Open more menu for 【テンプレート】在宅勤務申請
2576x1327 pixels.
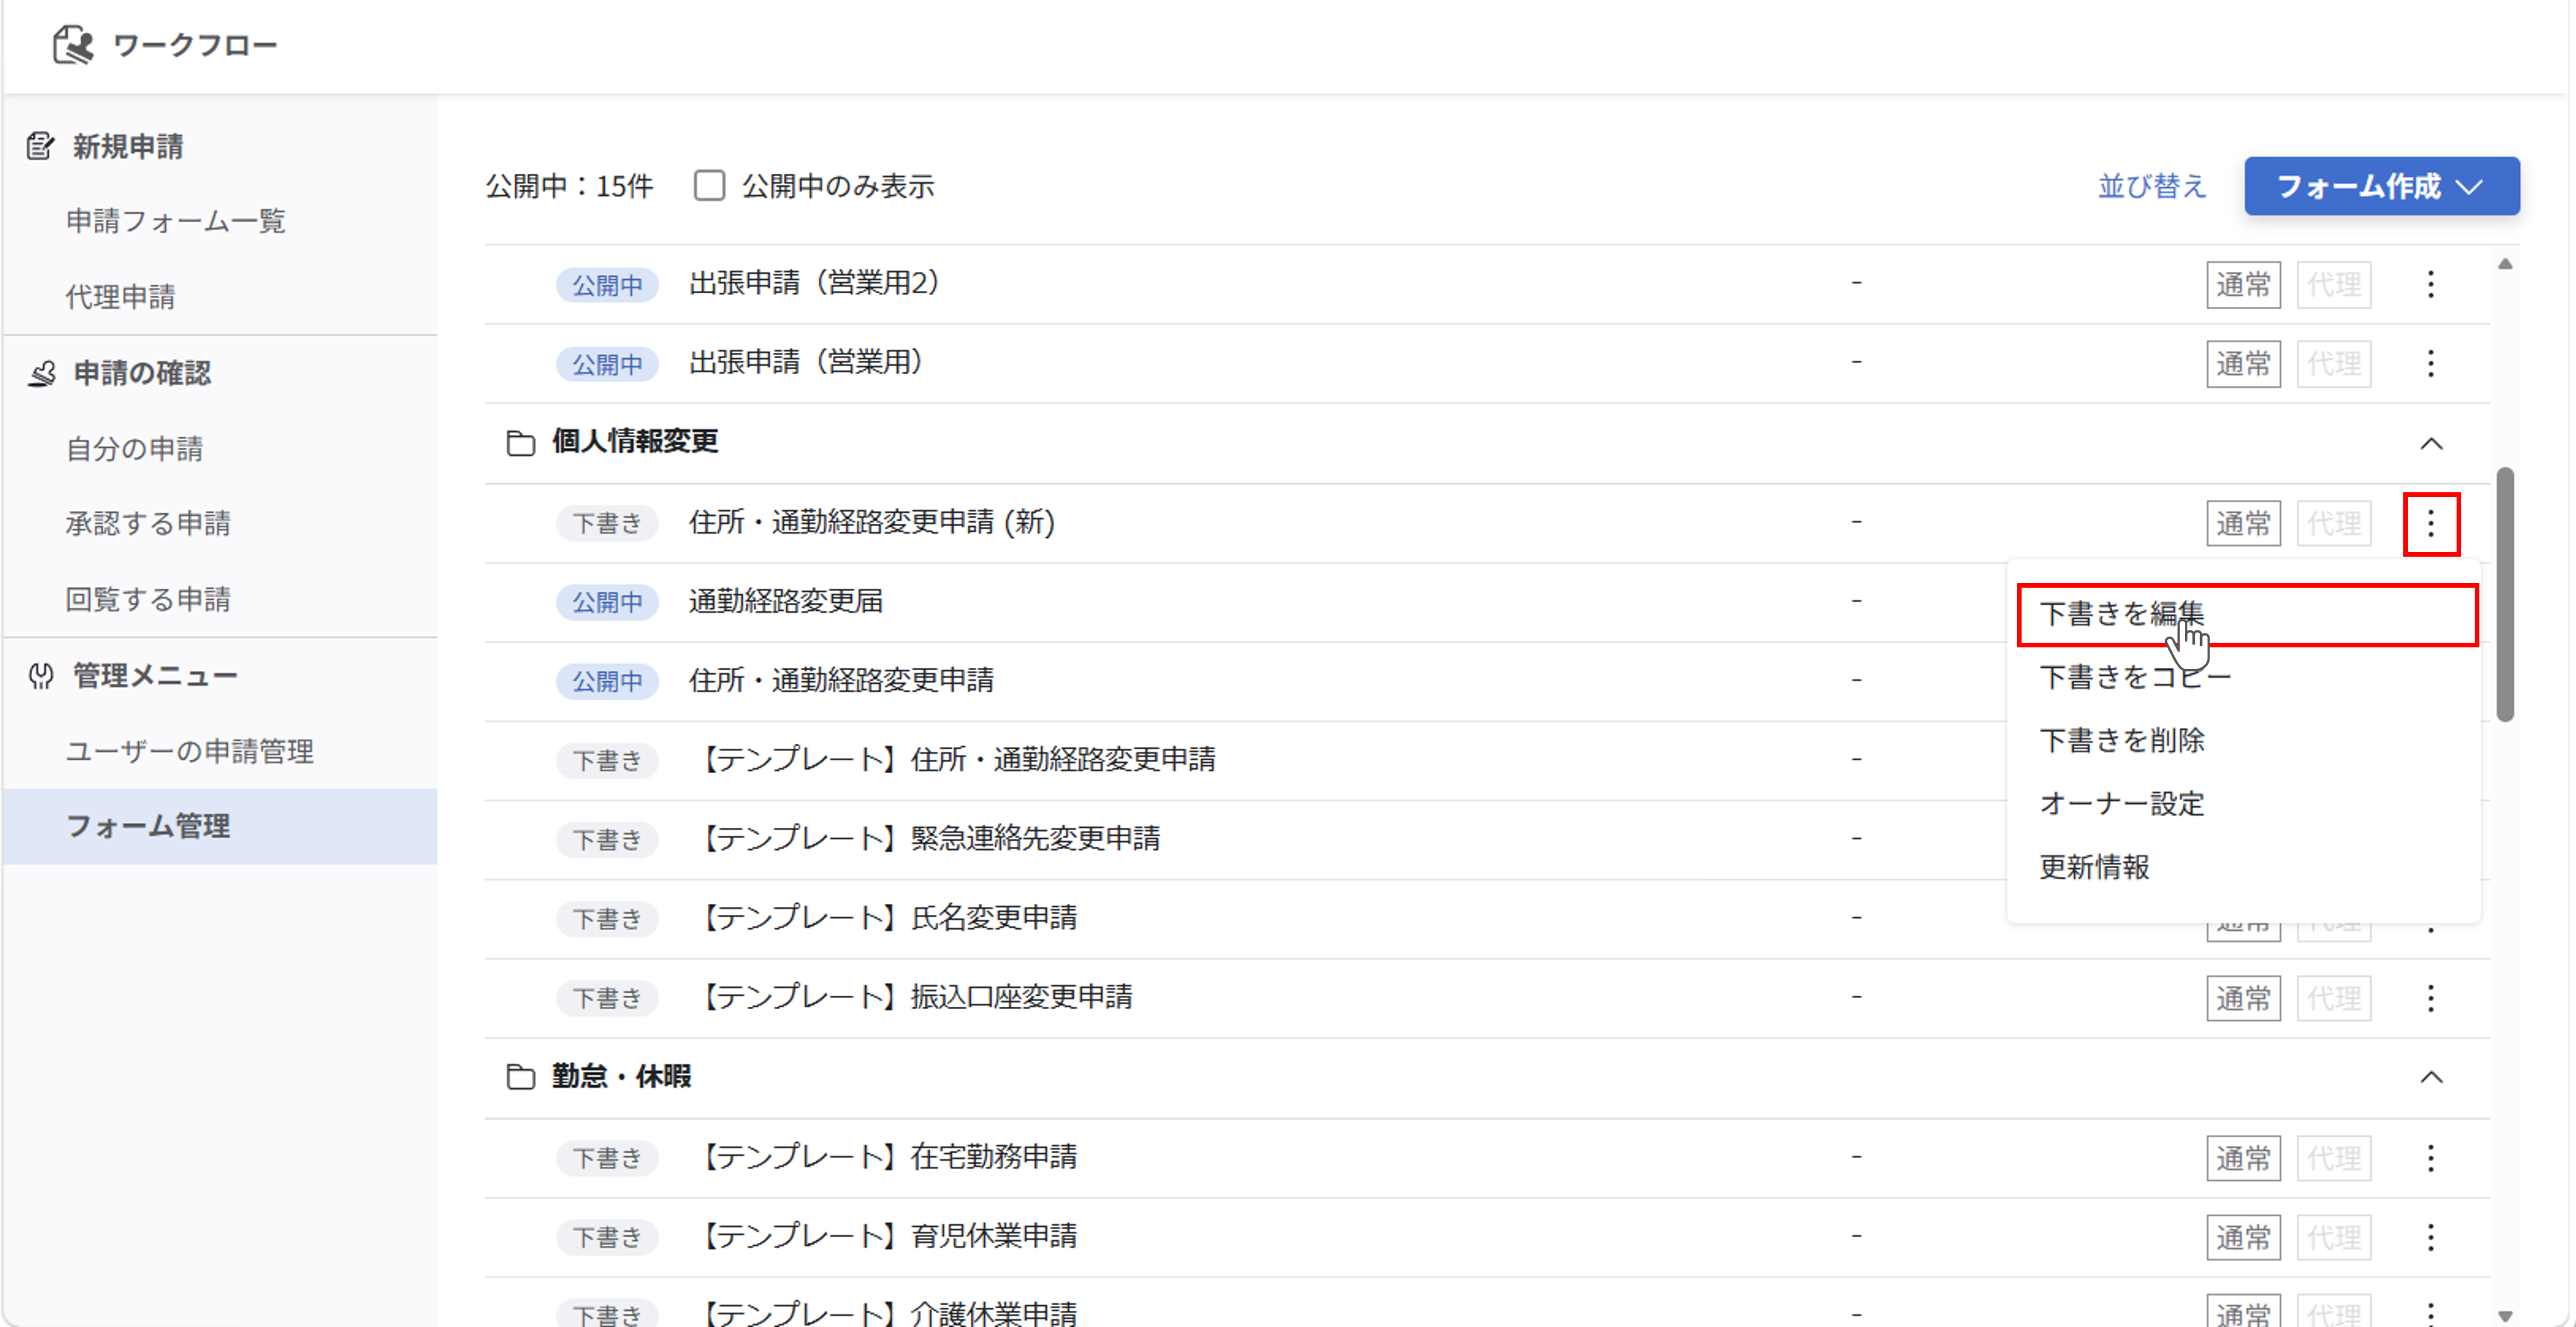tap(2431, 1158)
